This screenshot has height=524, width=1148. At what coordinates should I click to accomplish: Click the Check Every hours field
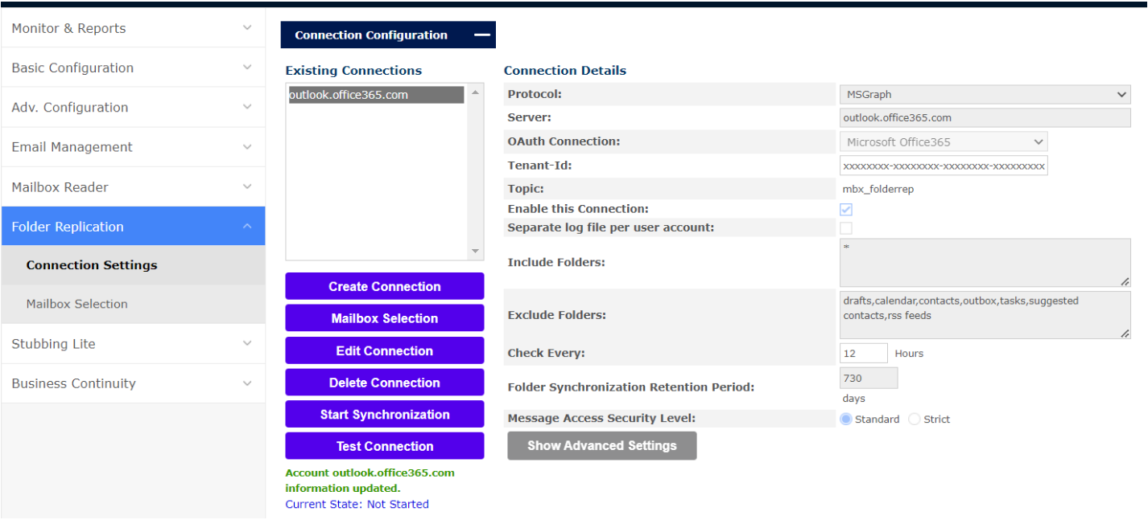click(863, 354)
